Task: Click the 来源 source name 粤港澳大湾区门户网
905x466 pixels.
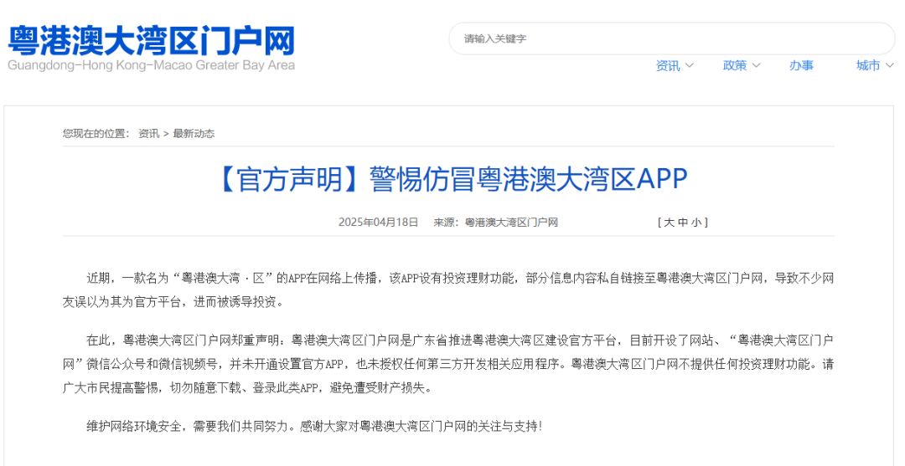Action: (x=511, y=223)
